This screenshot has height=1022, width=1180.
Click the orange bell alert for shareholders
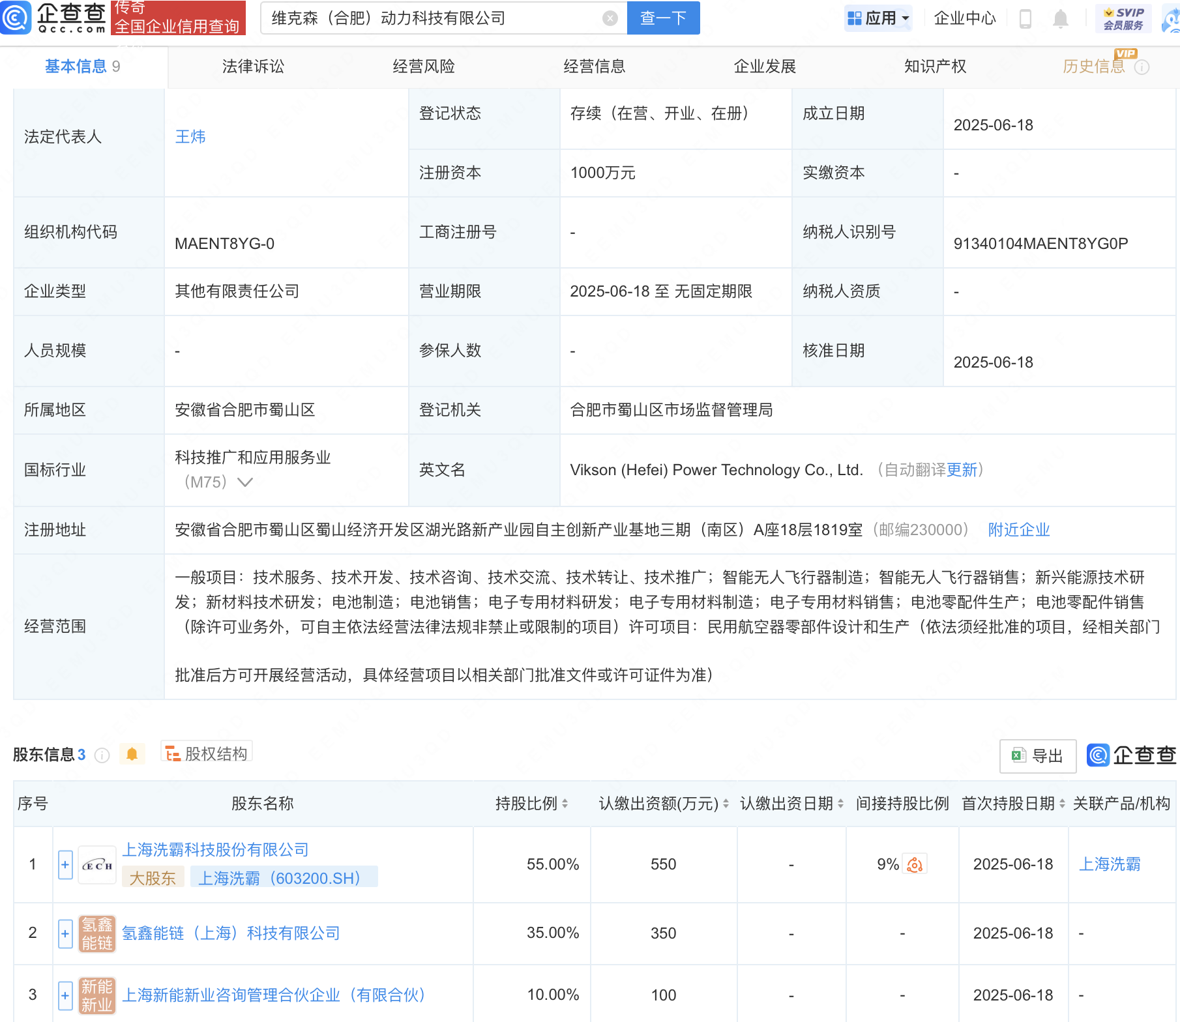132,754
